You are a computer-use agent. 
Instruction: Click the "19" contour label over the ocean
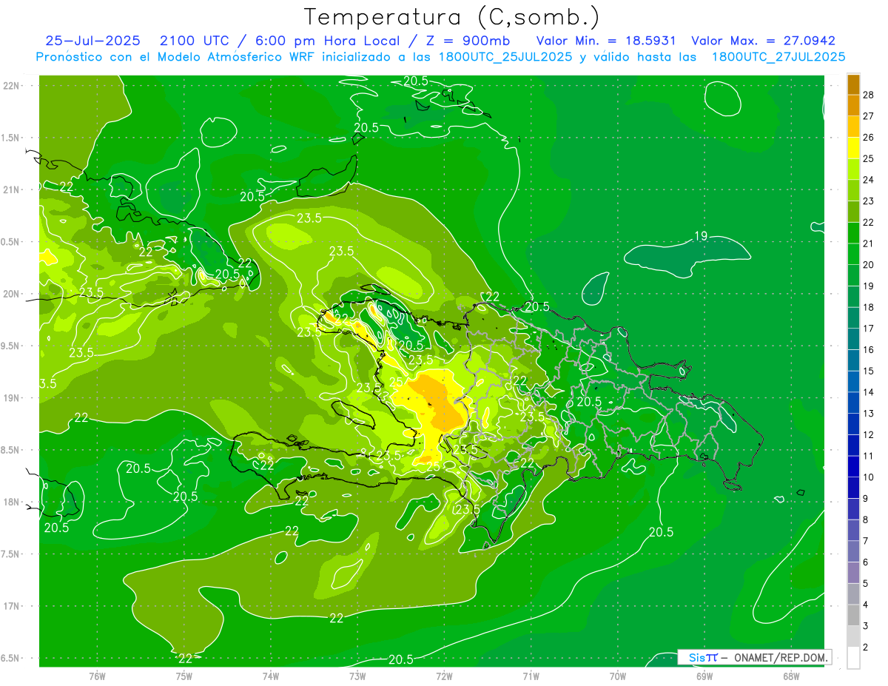(701, 236)
